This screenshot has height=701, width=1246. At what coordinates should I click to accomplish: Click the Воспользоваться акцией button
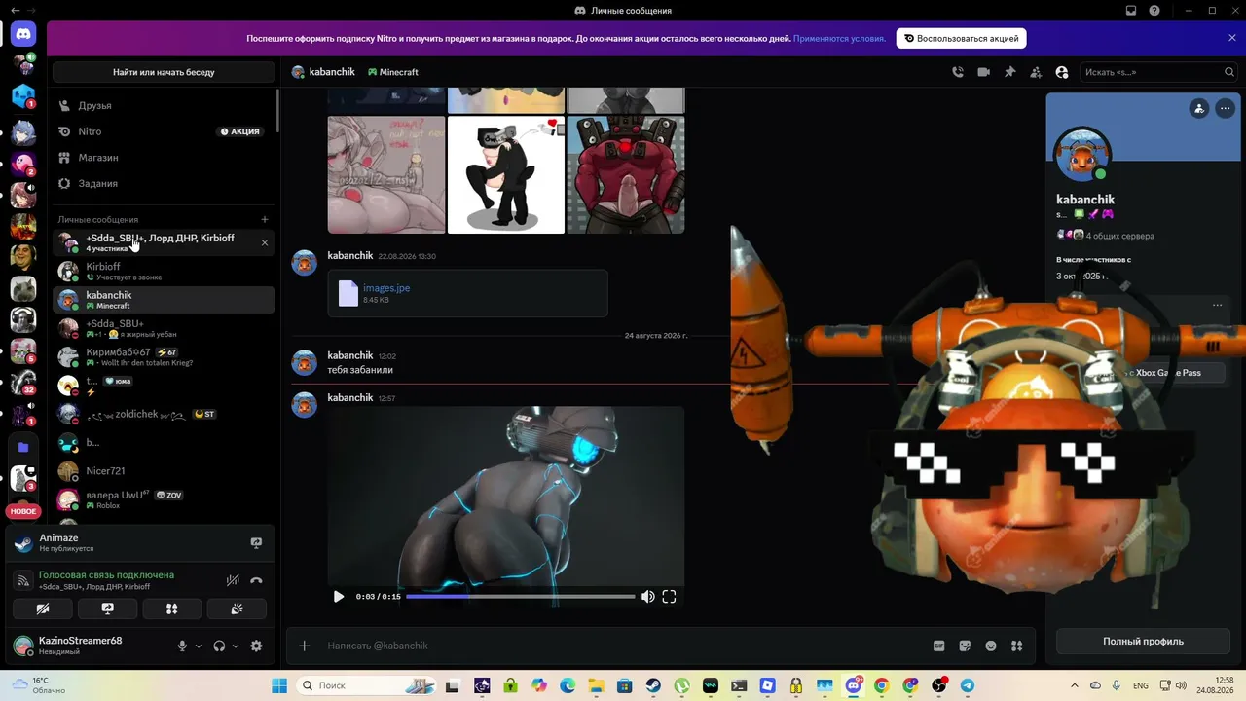click(x=961, y=38)
